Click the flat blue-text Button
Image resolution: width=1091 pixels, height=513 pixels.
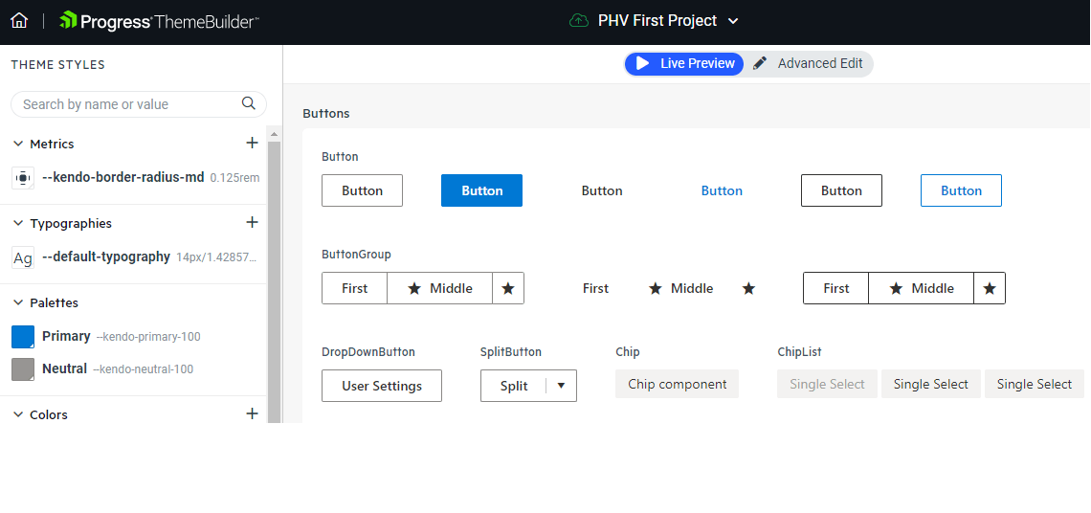pos(722,190)
